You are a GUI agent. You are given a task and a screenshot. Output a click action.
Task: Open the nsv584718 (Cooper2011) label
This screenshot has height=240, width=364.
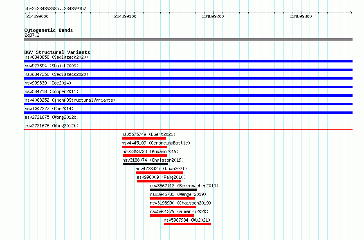[52, 91]
